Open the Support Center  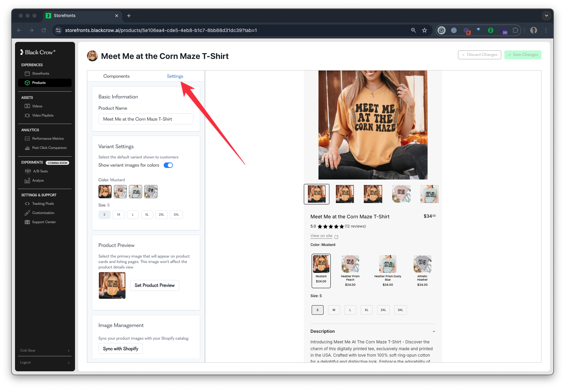pyautogui.click(x=44, y=222)
